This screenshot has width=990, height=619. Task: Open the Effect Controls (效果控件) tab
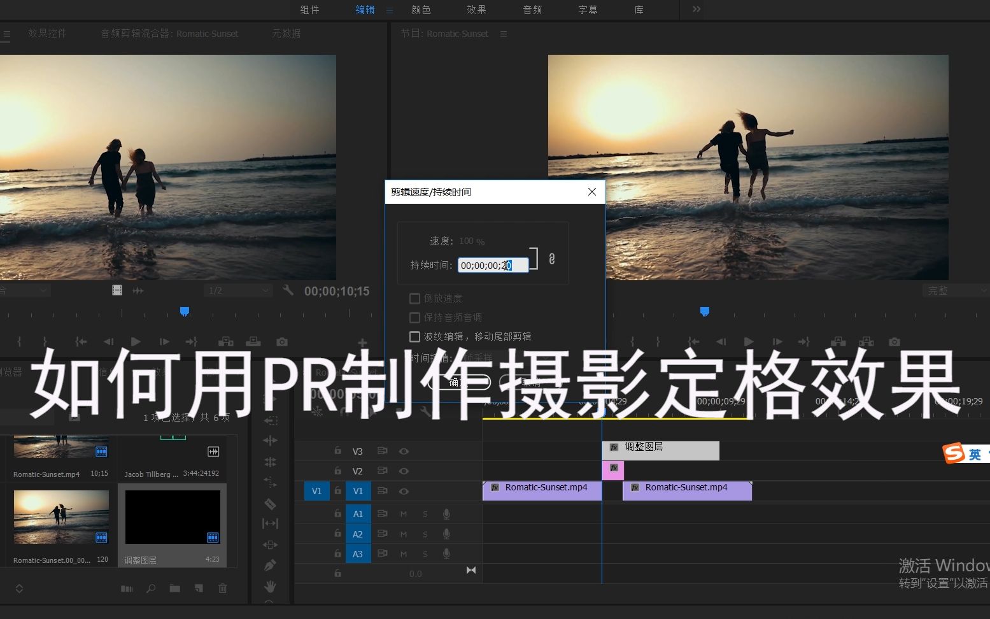tap(47, 33)
